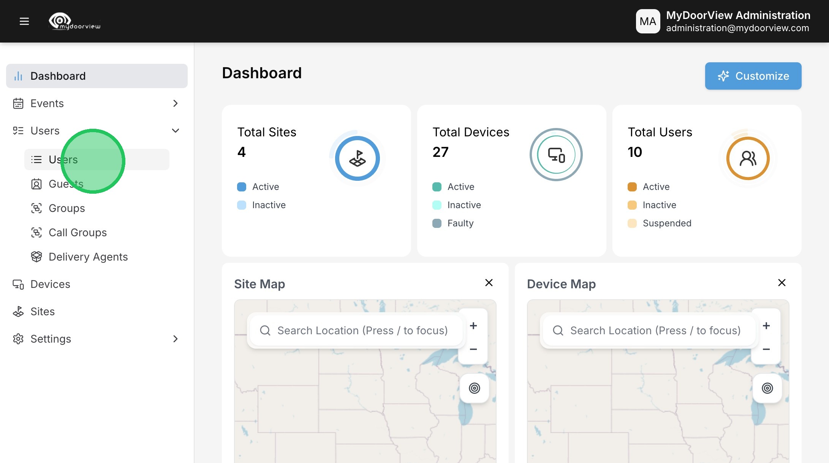829x463 pixels.
Task: Click the Total Devices monitor icon
Action: [556, 155]
